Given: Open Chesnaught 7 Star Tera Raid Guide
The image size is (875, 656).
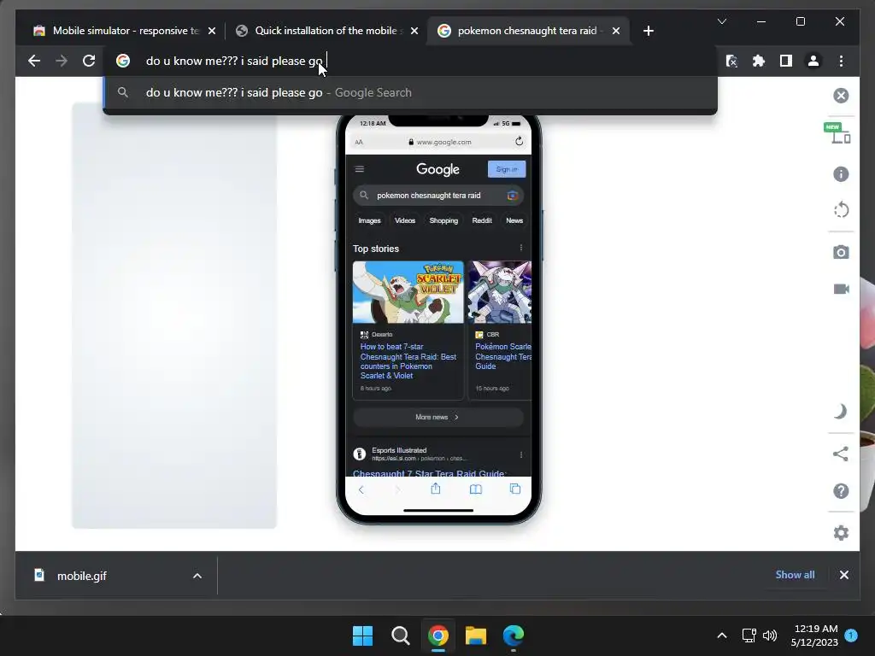Looking at the screenshot, I should point(430,473).
